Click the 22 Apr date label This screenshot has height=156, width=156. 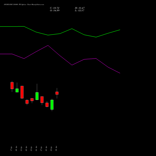(26, 149)
